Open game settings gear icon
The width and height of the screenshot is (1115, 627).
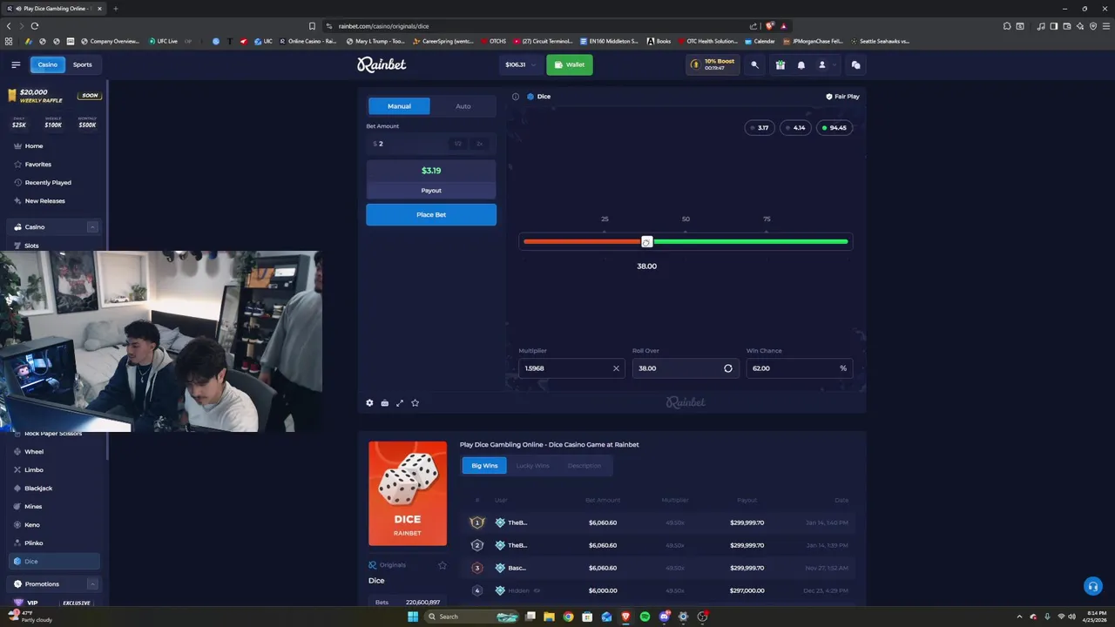pos(369,402)
